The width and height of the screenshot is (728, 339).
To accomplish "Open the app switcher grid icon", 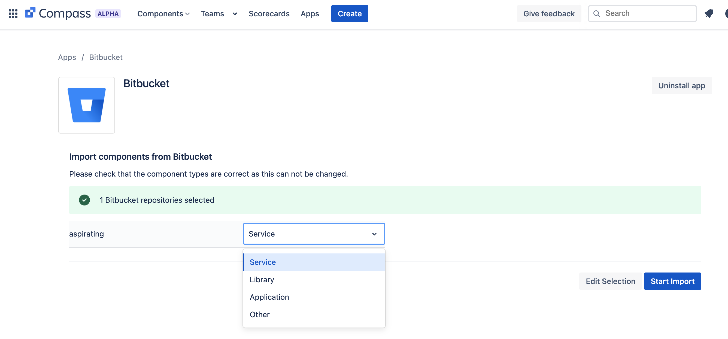I will [x=13, y=14].
